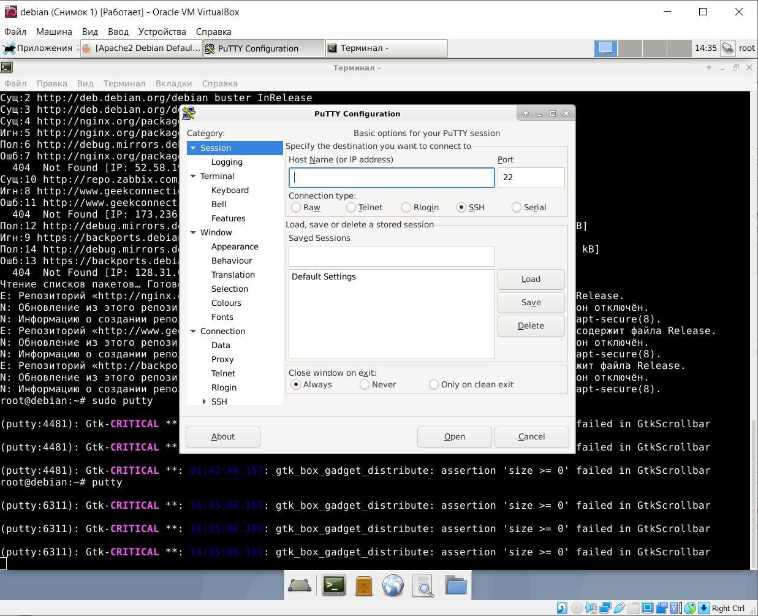
Task: Click the Xfce Applications menu mouse icon
Action: tap(9, 48)
